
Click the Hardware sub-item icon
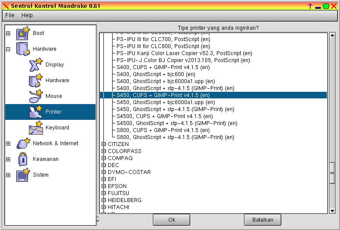pos(35,80)
